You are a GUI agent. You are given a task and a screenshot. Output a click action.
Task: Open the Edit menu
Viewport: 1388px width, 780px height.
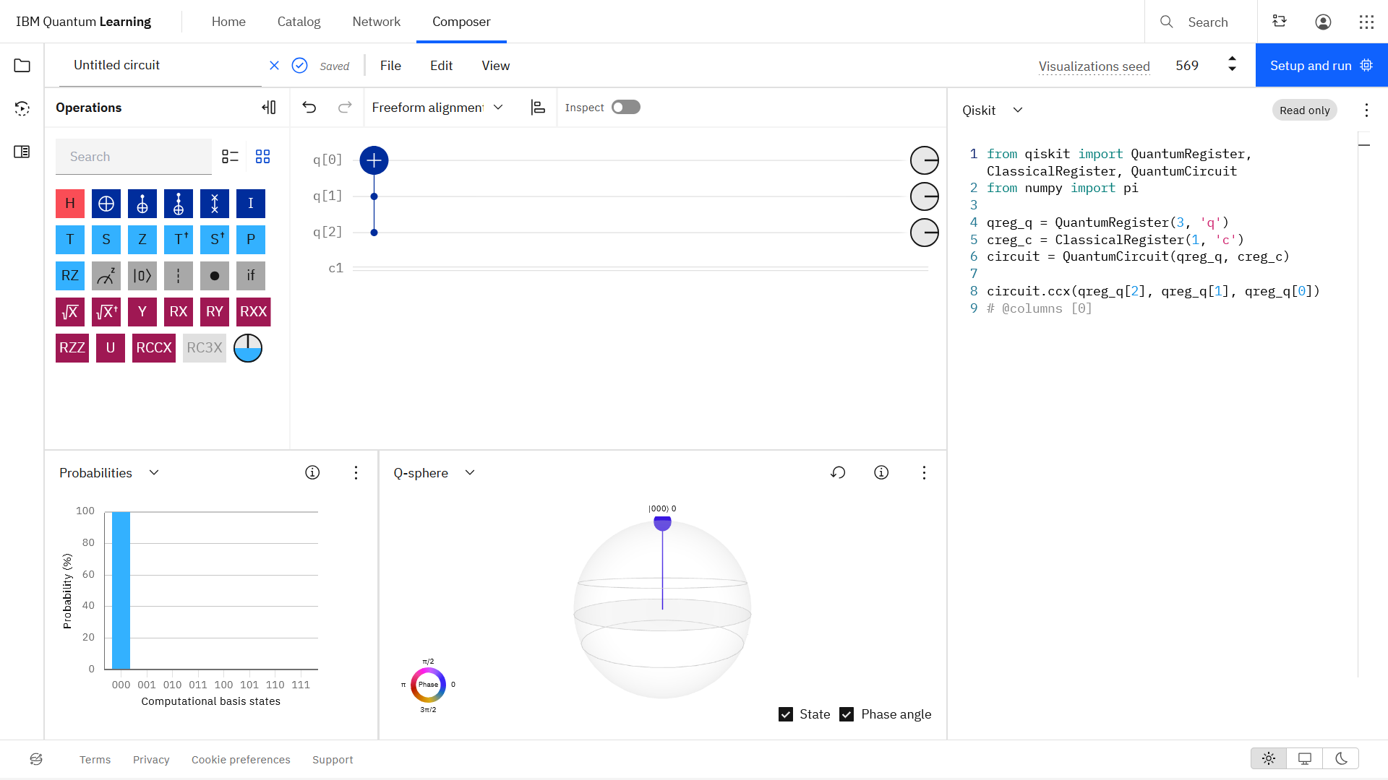(x=441, y=66)
